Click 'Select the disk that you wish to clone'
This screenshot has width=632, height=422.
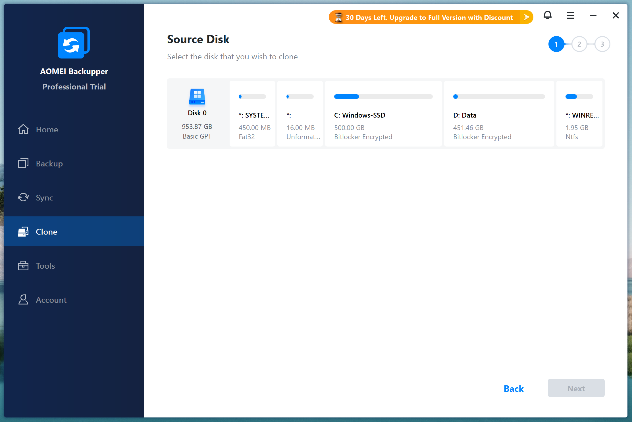232,57
